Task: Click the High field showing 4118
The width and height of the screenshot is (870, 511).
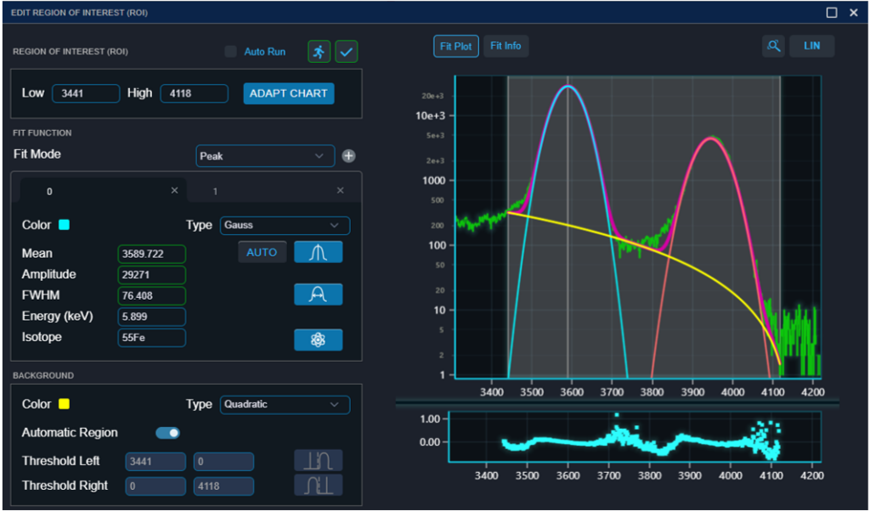Action: point(195,93)
